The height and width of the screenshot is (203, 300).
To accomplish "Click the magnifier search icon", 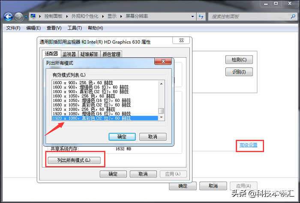I will [293, 17].
